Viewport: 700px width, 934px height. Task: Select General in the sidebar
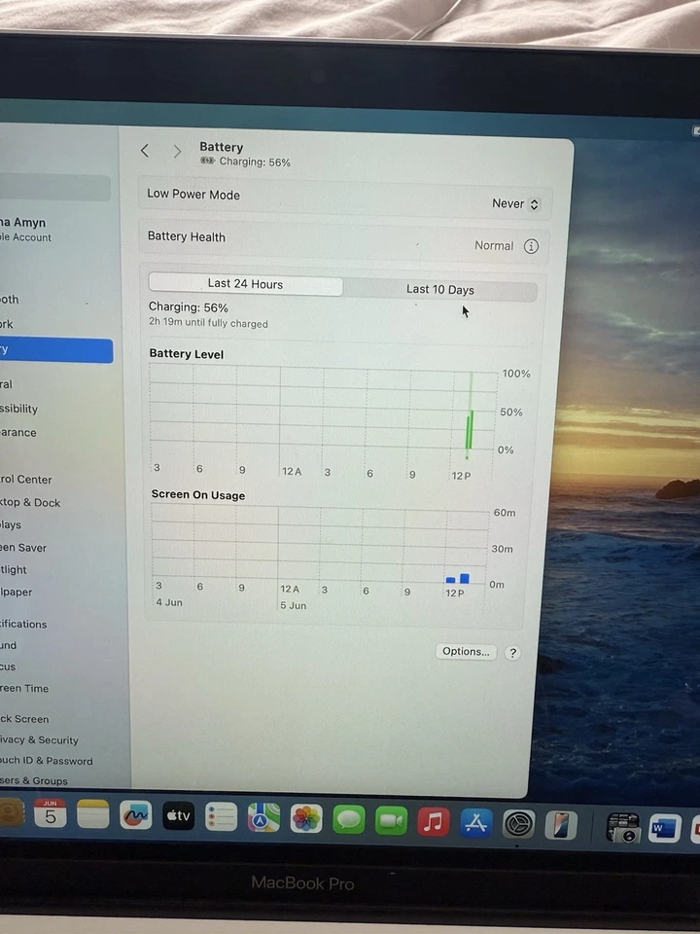coord(6,384)
